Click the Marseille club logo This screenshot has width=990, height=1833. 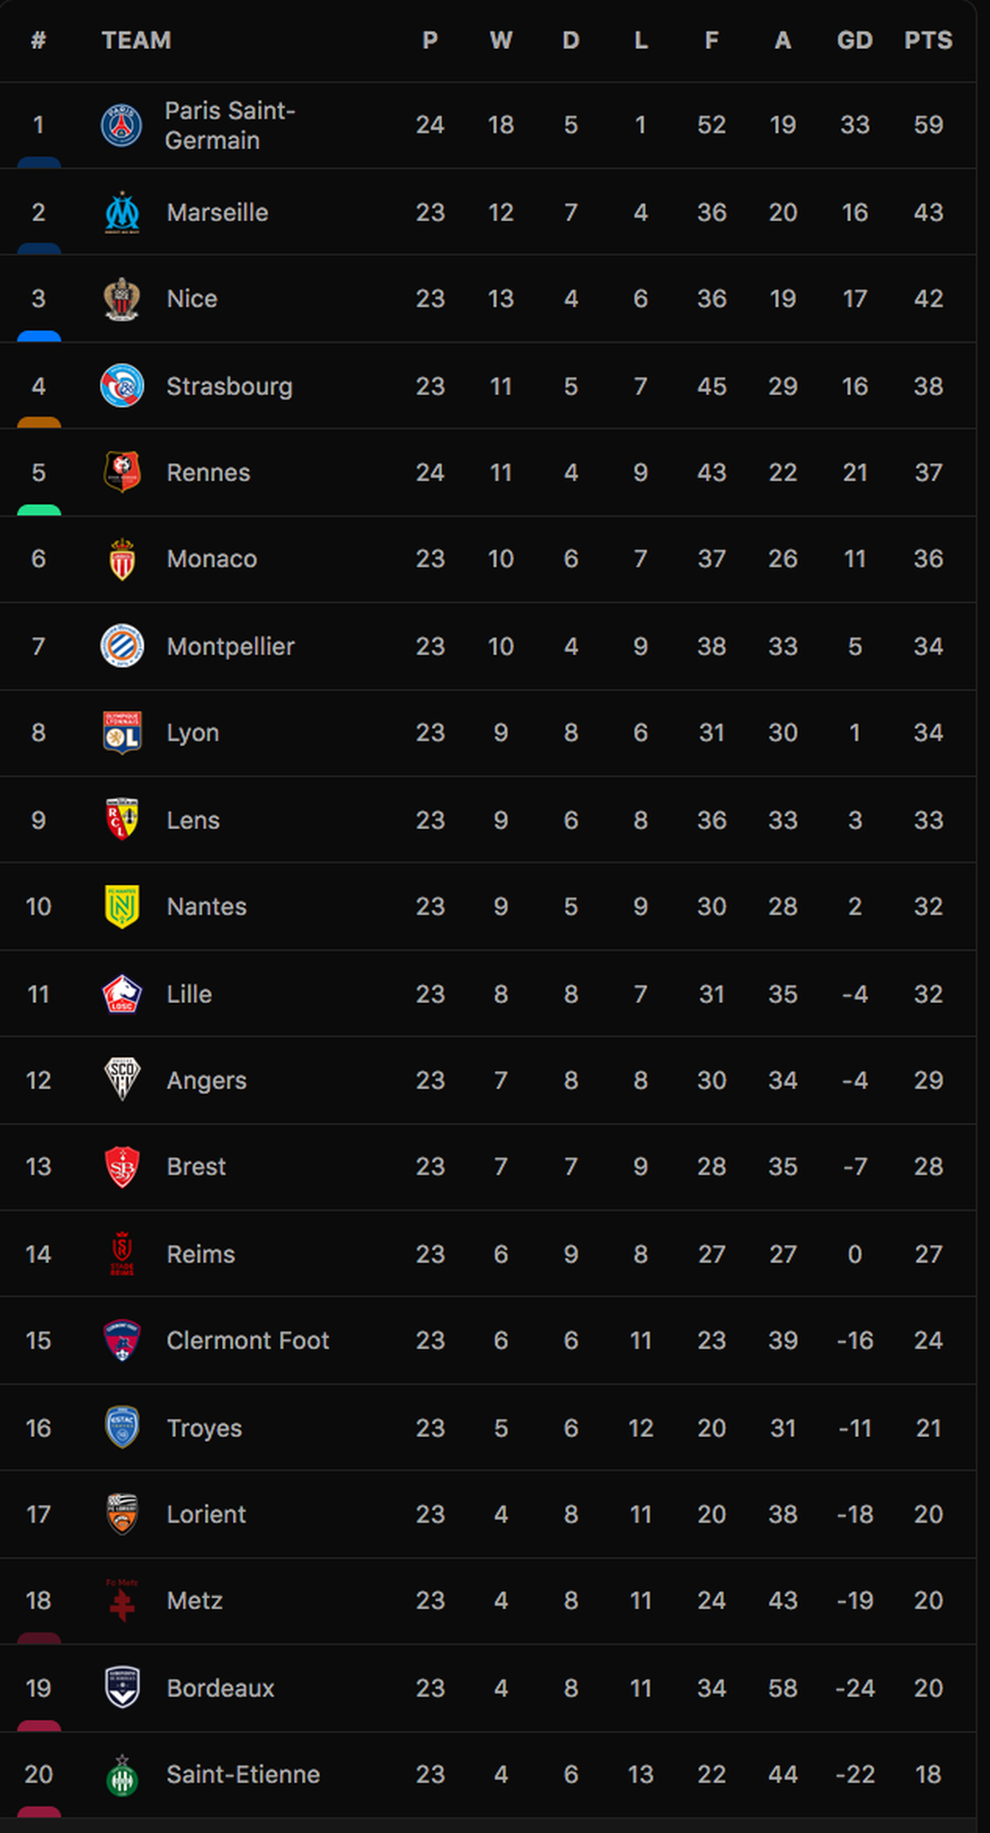[122, 212]
